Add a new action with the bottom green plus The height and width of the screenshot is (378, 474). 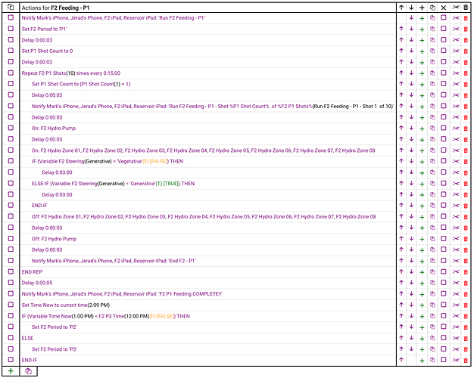tap(11, 370)
